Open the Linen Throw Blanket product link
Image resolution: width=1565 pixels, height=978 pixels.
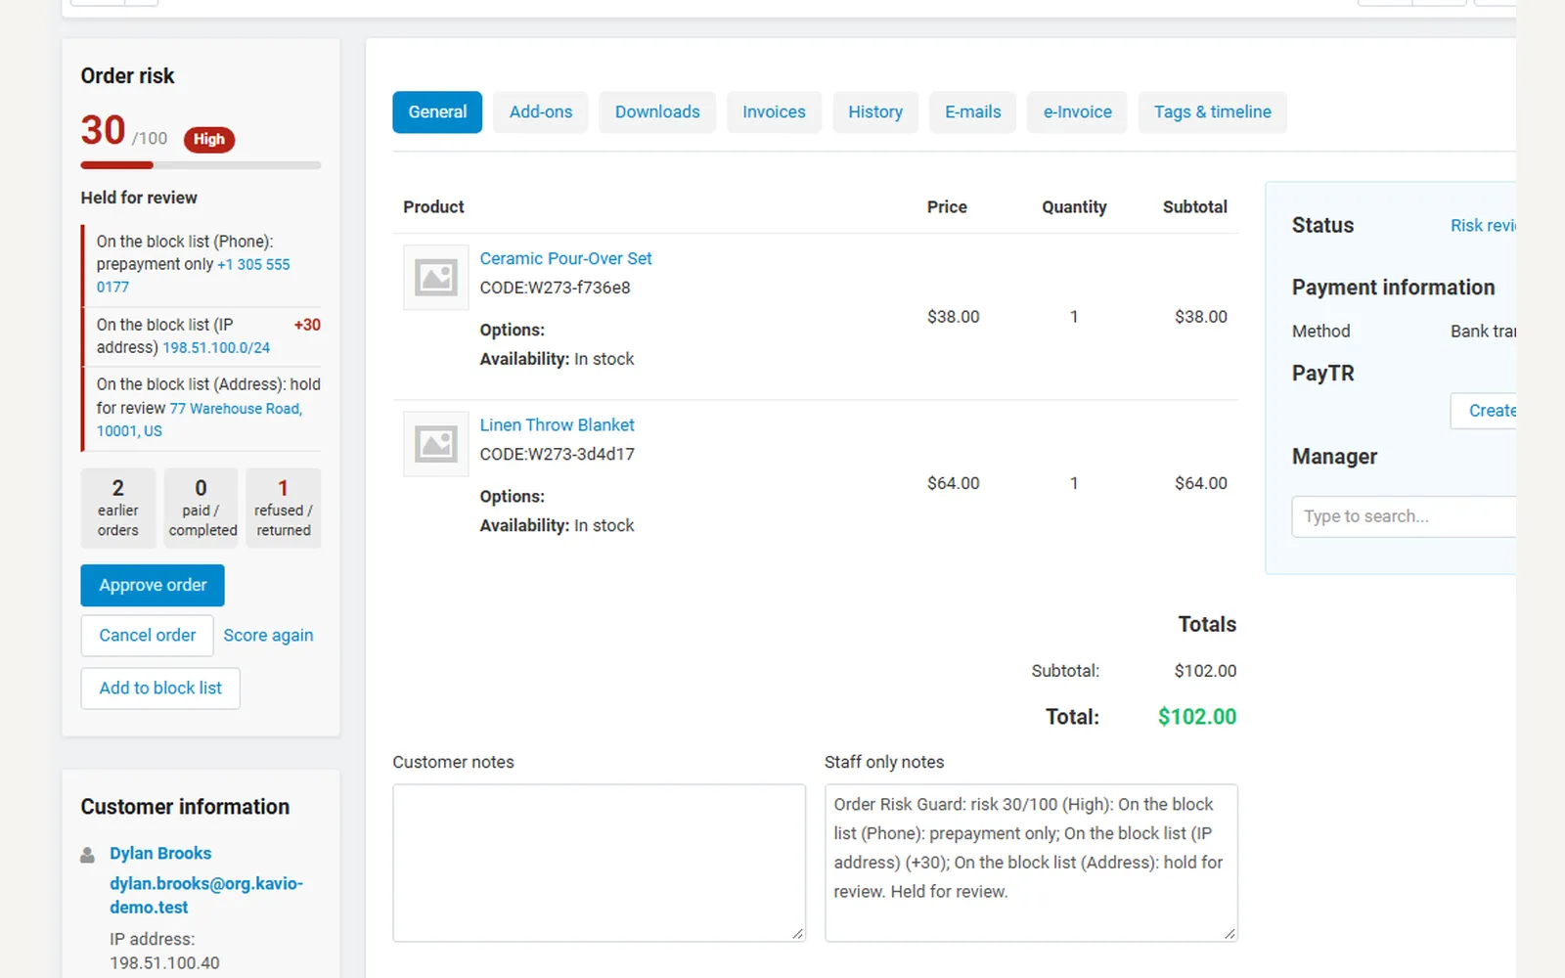click(x=557, y=424)
